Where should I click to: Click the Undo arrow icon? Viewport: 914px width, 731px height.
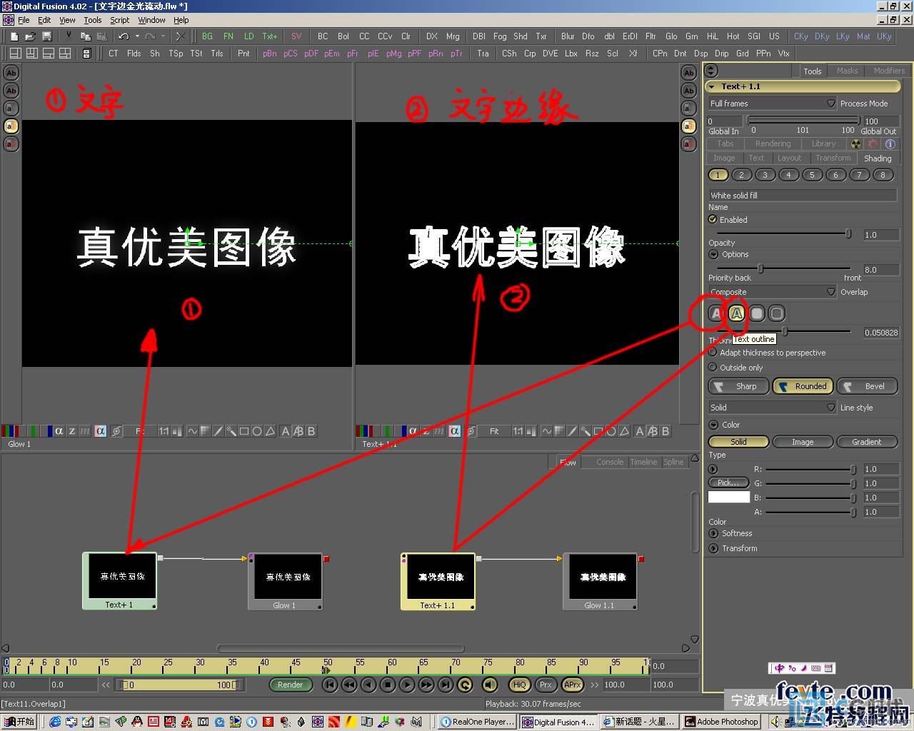(124, 36)
